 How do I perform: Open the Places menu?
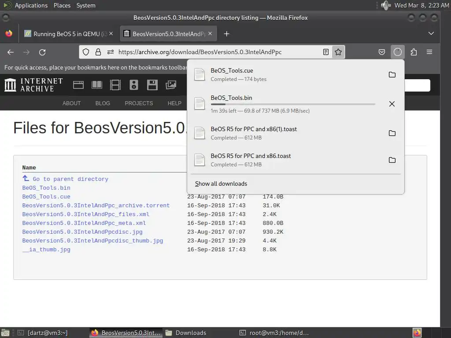(x=62, y=5)
